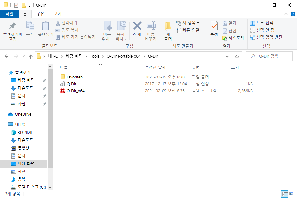Open the 파일 (File) tab
The width and height of the screenshot is (297, 198).
(9, 14)
